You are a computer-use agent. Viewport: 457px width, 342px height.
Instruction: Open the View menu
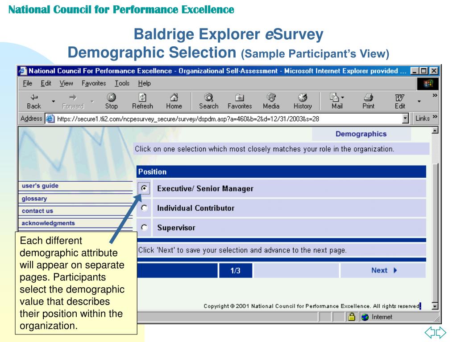point(66,83)
